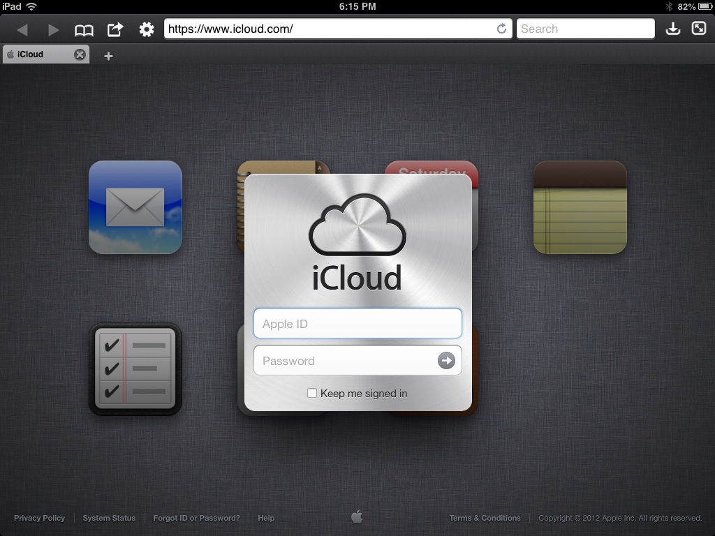Screen dimensions: 715x536
Task: Open the Contacts app icon behind the login panel
Action: point(283,167)
